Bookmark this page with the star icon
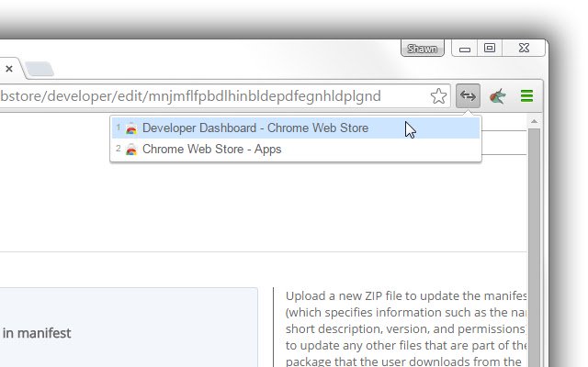 (x=438, y=96)
